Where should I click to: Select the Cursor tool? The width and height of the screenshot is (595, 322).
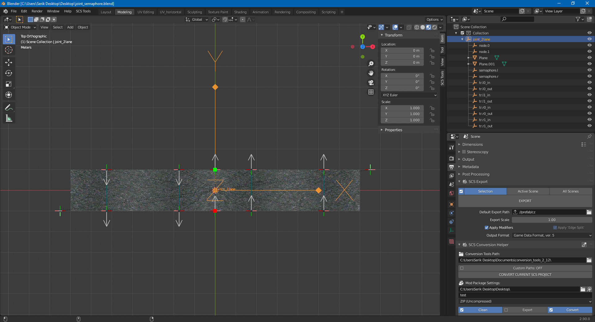(x=9, y=50)
